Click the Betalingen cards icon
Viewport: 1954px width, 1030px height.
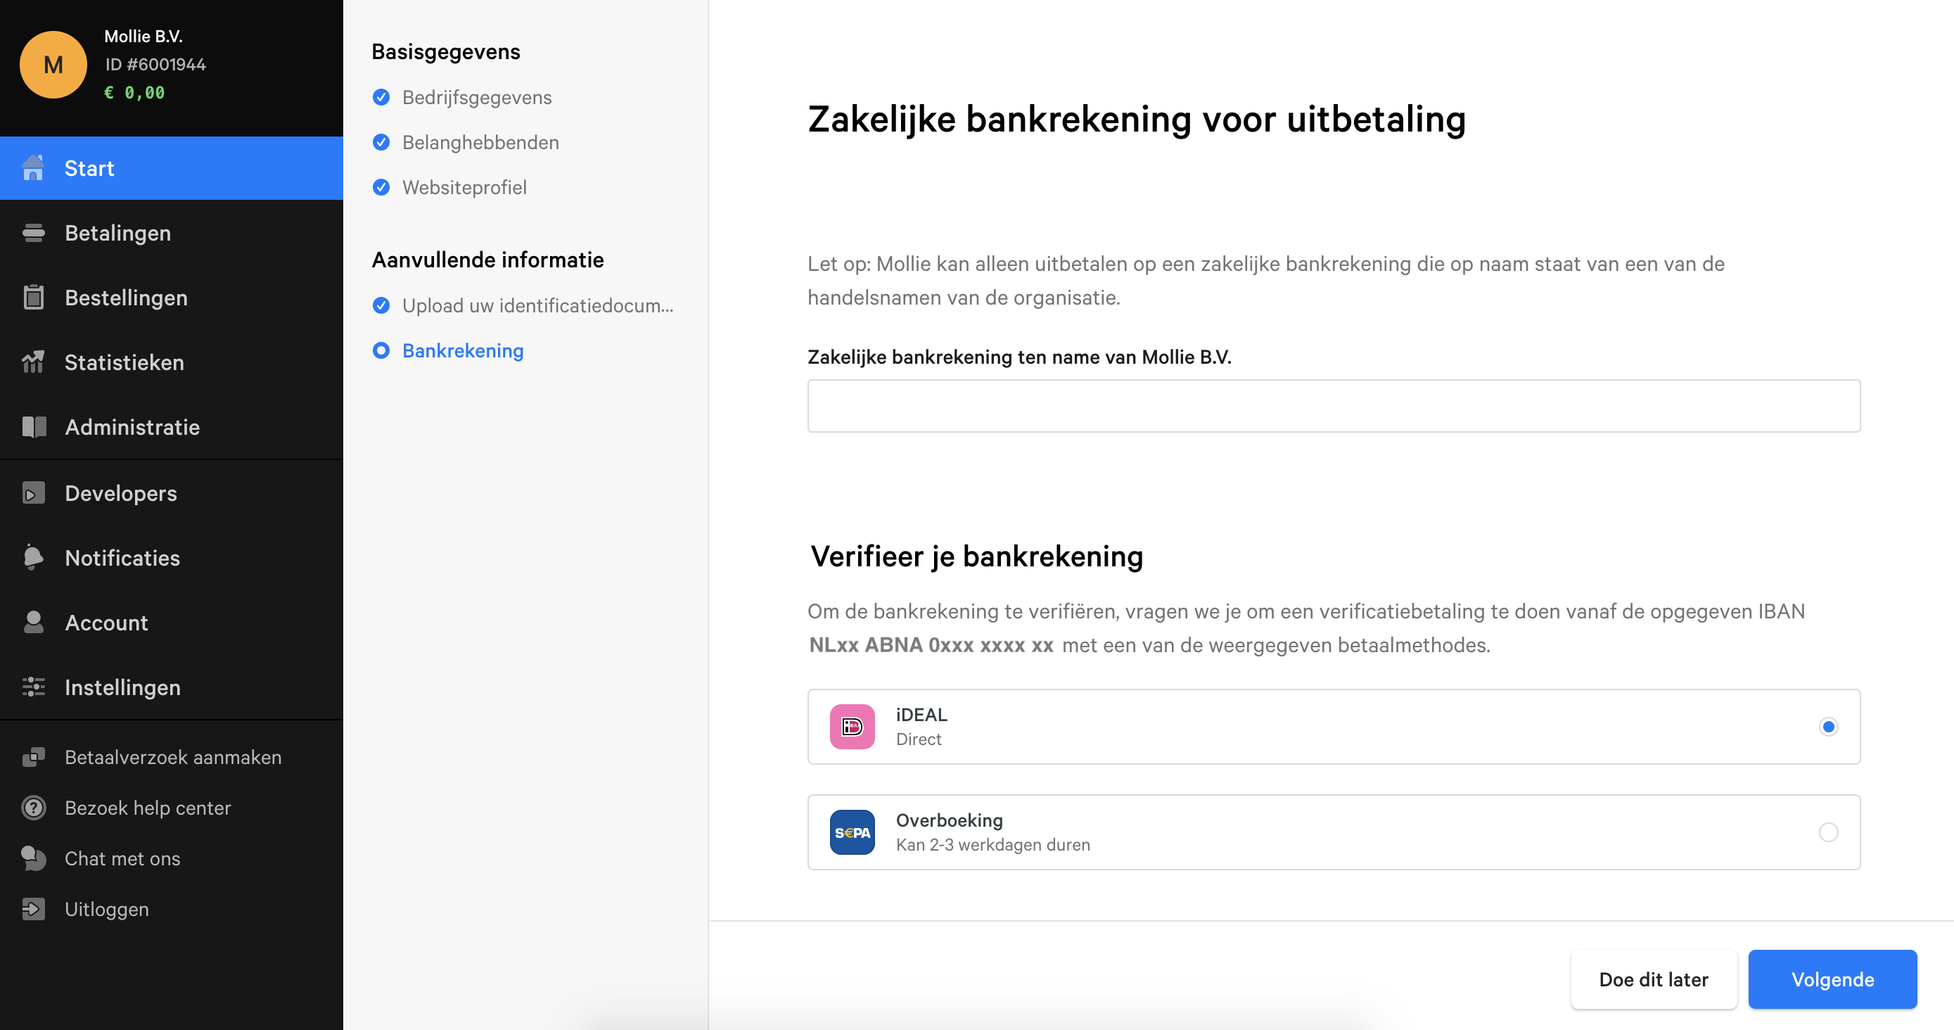click(33, 233)
